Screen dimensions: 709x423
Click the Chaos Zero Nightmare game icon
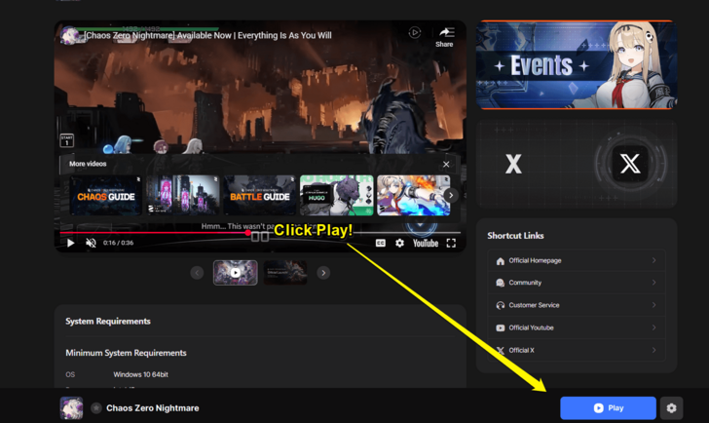pos(71,408)
